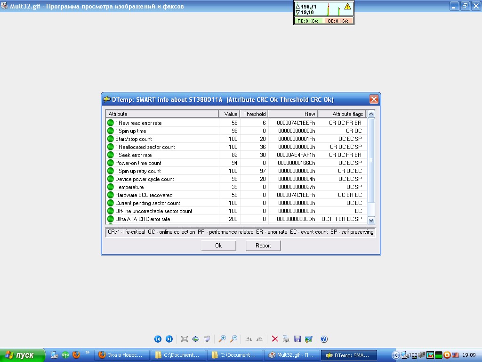Click the green network quick launch icon
482x362 pixels.
(65, 355)
